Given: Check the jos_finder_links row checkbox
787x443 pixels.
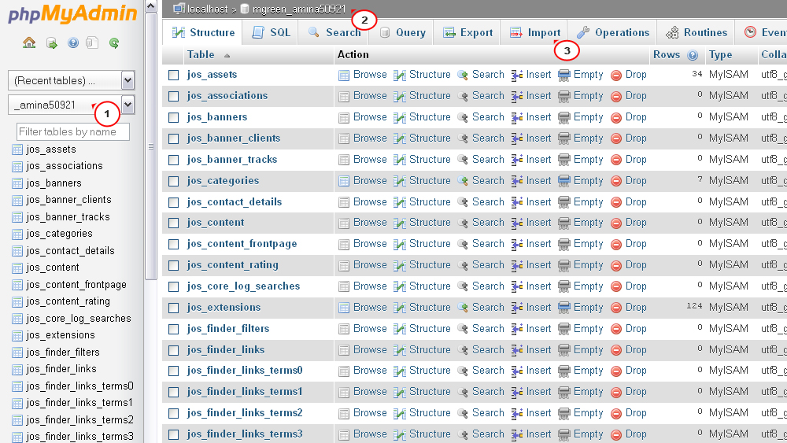Looking at the screenshot, I should 174,351.
